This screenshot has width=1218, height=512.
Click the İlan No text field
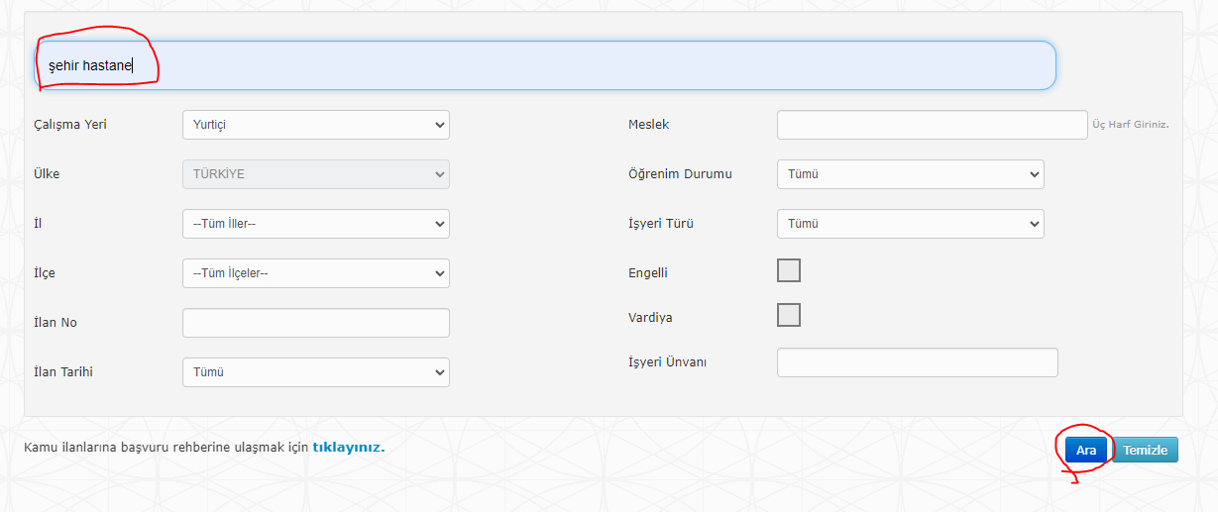coord(316,323)
